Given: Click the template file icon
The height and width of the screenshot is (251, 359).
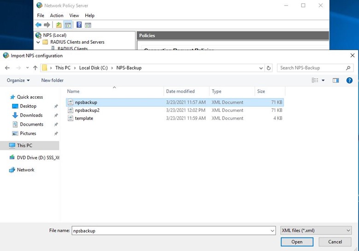Looking at the screenshot, I should [71, 118].
